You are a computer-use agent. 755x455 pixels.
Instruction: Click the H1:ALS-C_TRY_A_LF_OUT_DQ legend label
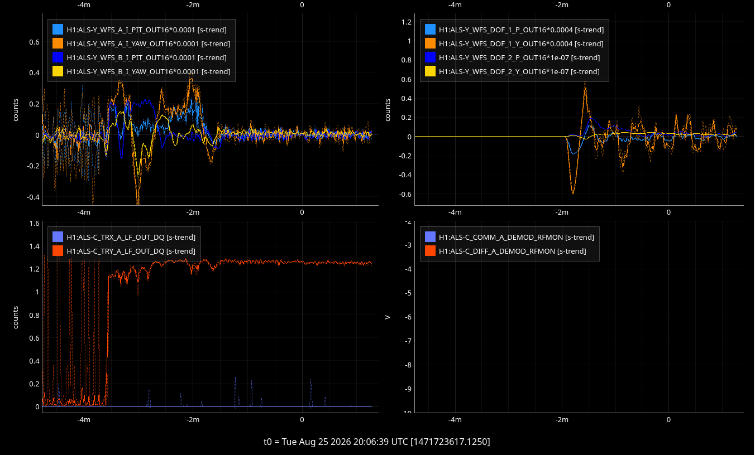point(131,251)
